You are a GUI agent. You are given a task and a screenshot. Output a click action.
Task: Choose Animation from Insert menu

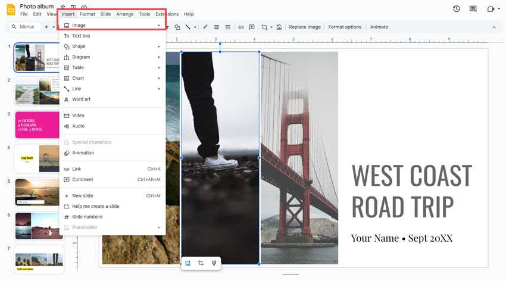113,153
